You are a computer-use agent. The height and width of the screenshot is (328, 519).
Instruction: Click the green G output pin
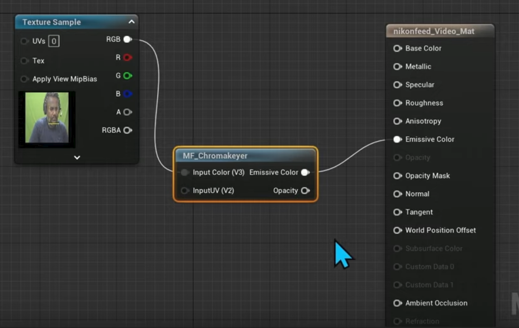click(x=127, y=76)
